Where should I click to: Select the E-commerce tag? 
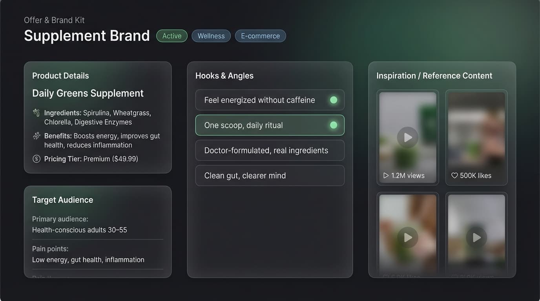click(x=260, y=36)
